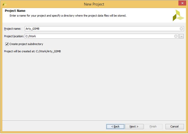Click the header description about entering a name

point(68,16)
